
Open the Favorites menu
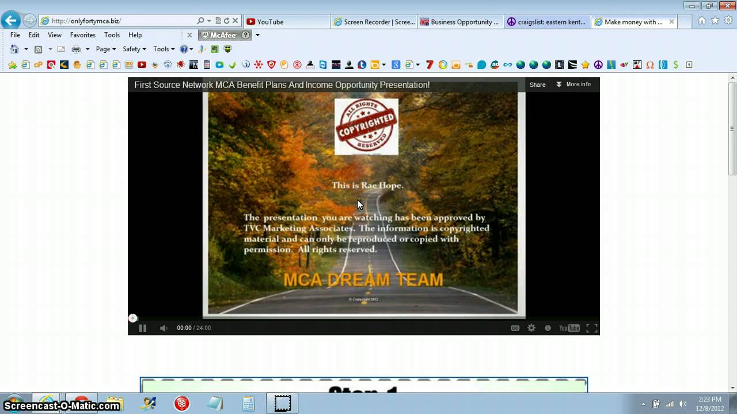point(83,35)
